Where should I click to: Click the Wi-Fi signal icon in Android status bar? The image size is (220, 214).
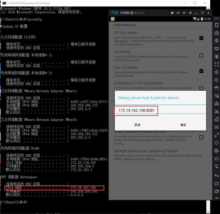[x=195, y=19]
